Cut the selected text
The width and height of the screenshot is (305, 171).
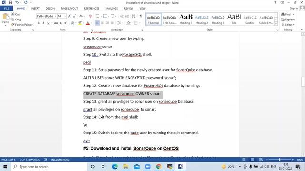[x=15, y=14]
